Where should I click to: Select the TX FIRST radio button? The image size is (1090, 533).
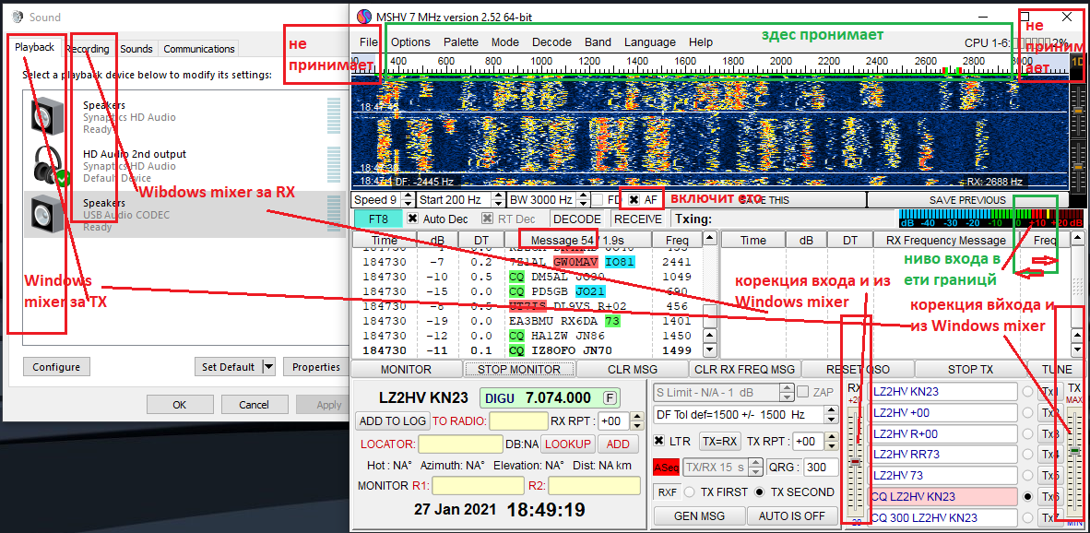(689, 492)
